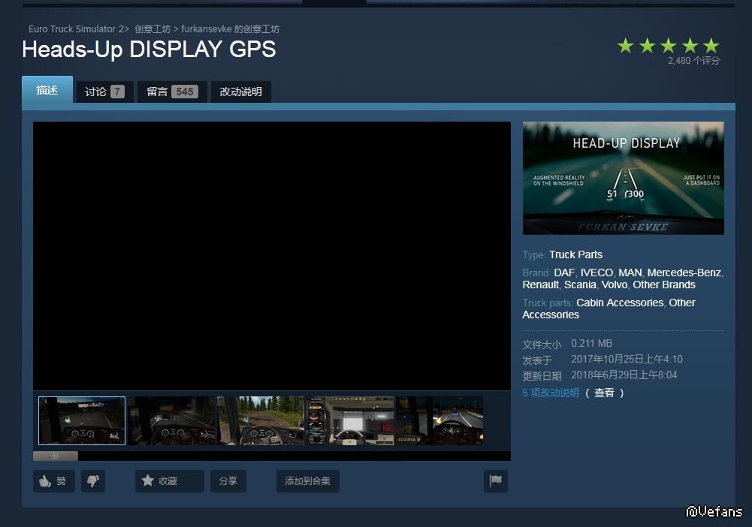
Task: Select the third forest road thumbnail
Action: (261, 420)
